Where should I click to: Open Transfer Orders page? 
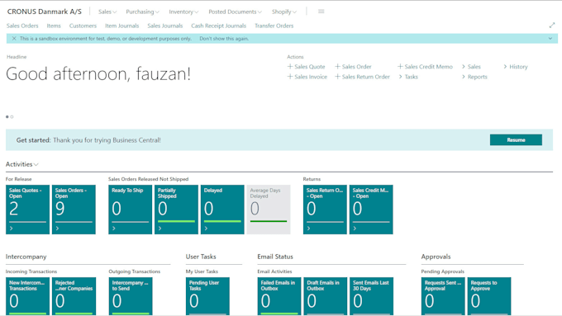click(x=274, y=26)
